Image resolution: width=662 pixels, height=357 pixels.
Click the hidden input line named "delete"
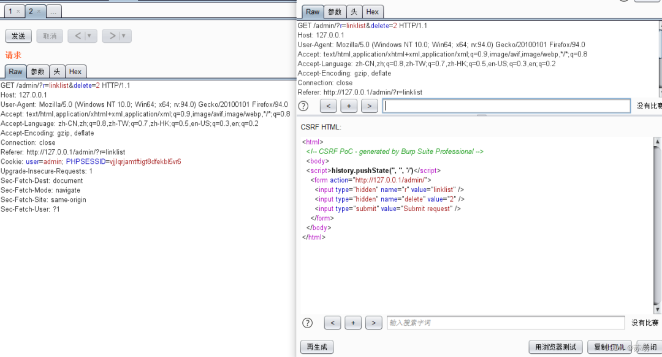[x=390, y=199]
